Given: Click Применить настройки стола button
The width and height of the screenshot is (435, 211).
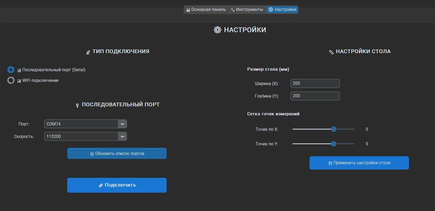Looking at the screenshot, I should [359, 163].
